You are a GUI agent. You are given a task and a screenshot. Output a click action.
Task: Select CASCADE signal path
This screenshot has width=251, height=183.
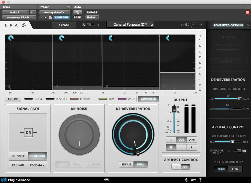tap(18, 165)
